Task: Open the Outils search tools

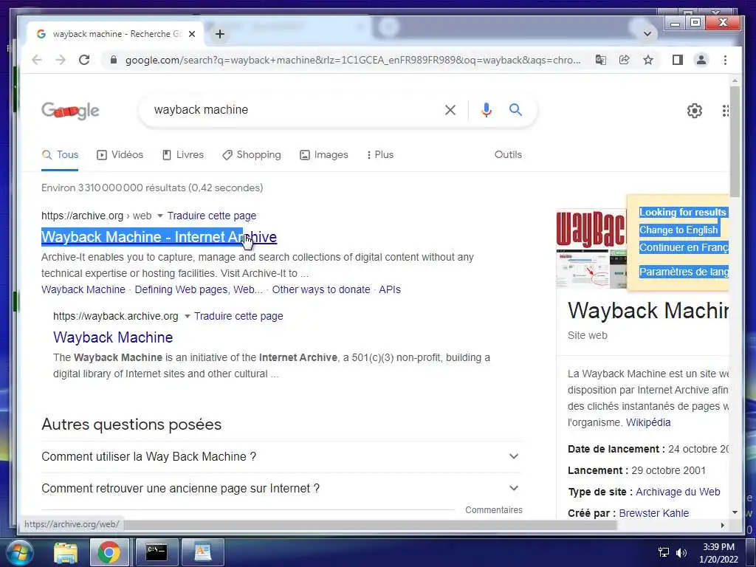Action: pos(508,155)
